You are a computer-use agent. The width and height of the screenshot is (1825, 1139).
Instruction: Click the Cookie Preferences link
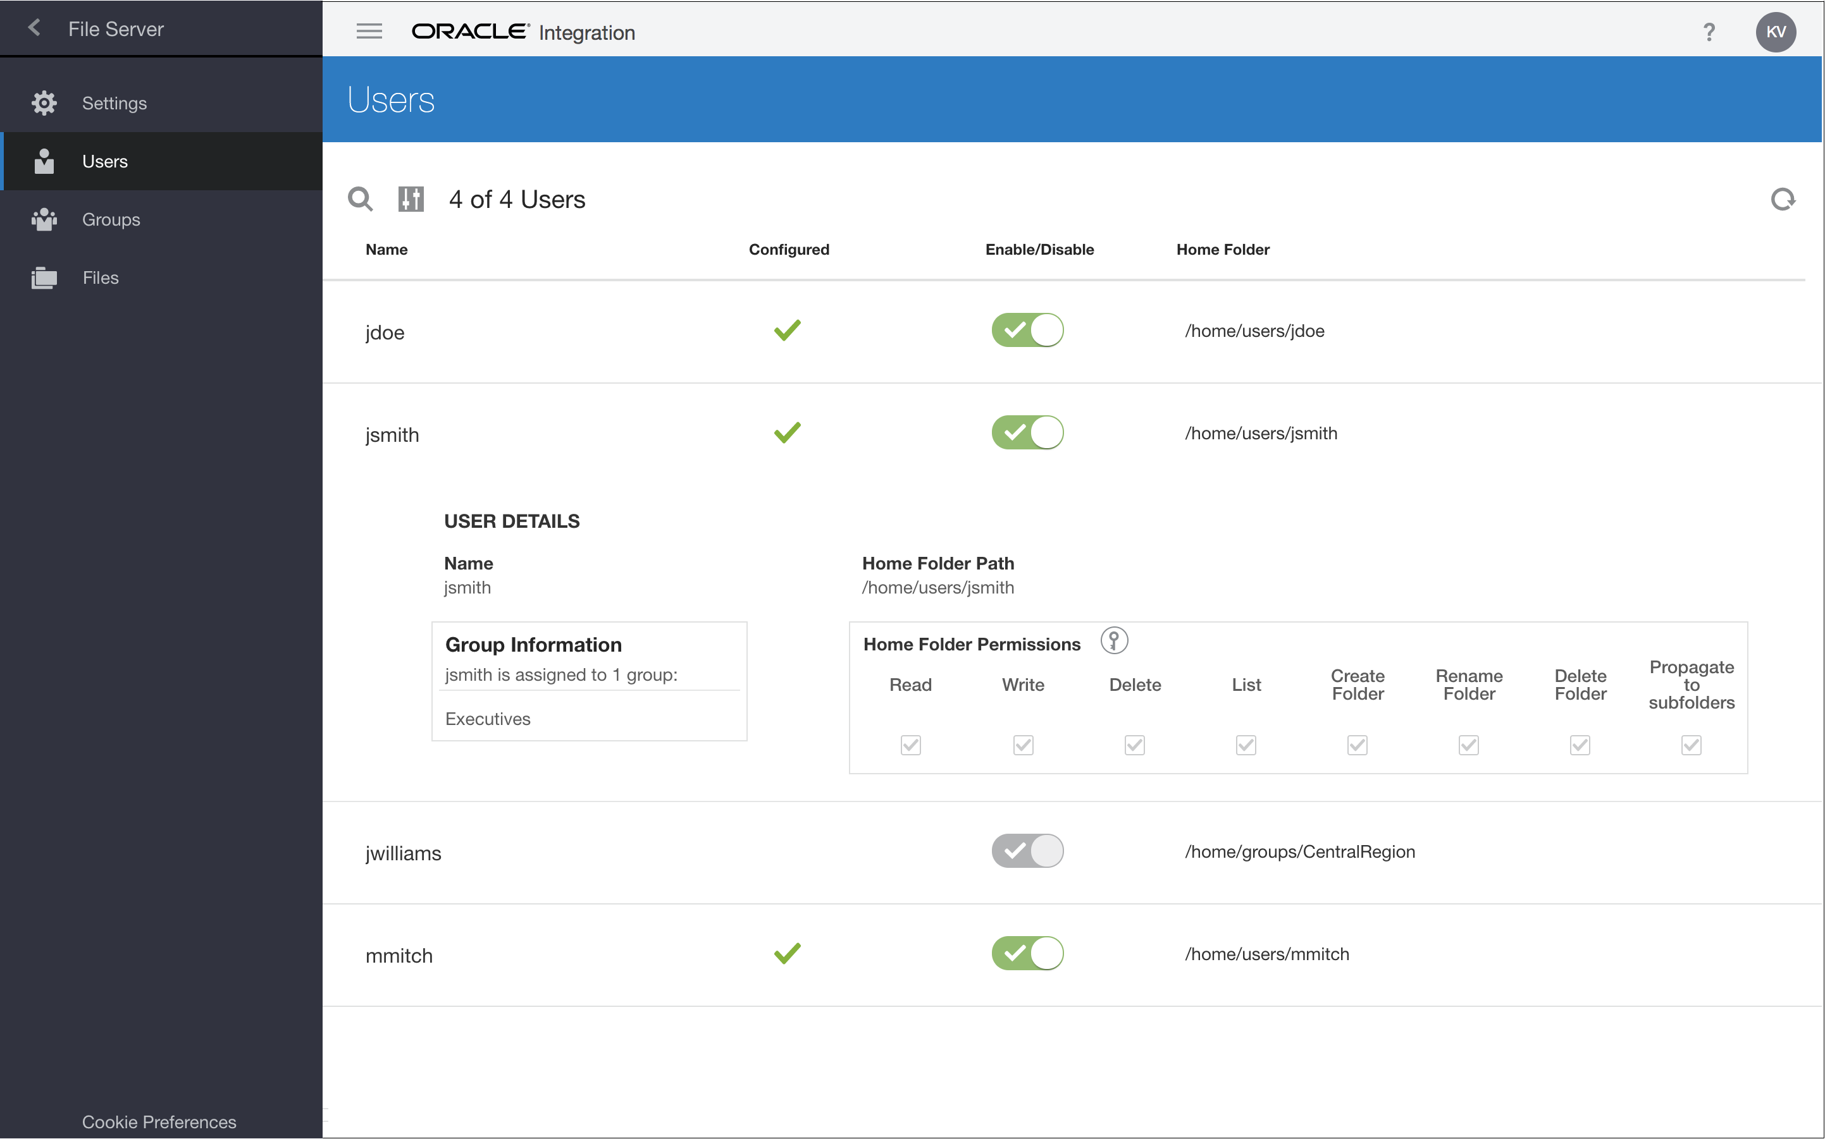(x=159, y=1122)
